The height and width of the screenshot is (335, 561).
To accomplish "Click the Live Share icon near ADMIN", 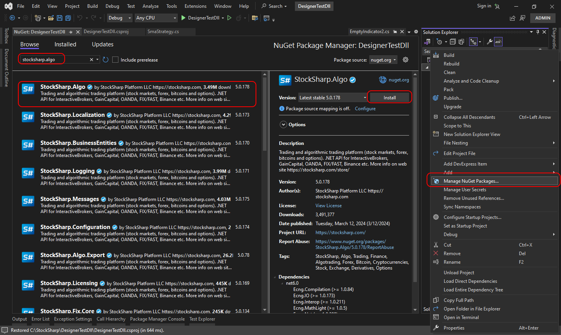I will [512, 18].
